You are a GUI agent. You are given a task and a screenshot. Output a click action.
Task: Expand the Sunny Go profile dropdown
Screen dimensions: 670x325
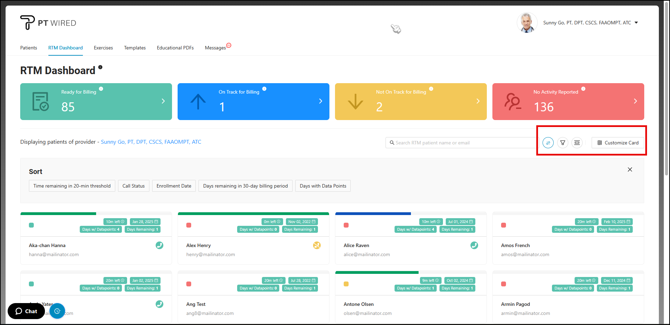(637, 23)
